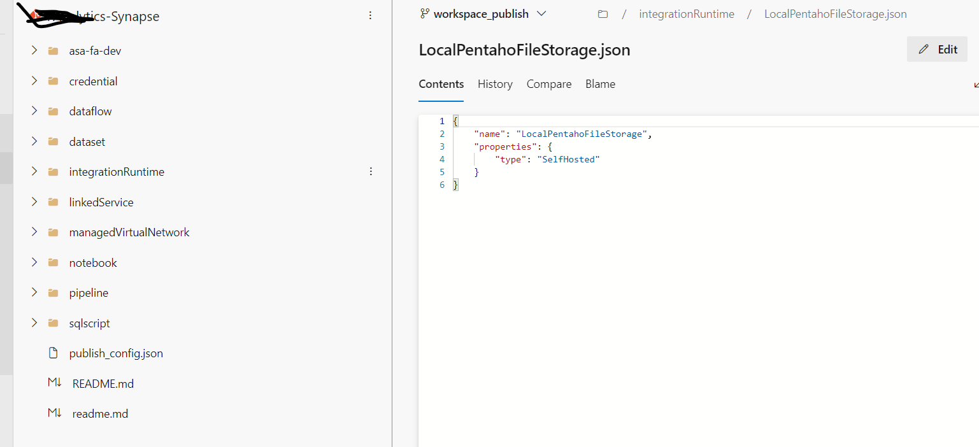Select the managedVirtualNetwork folder
This screenshot has height=447, width=979.
click(x=129, y=232)
